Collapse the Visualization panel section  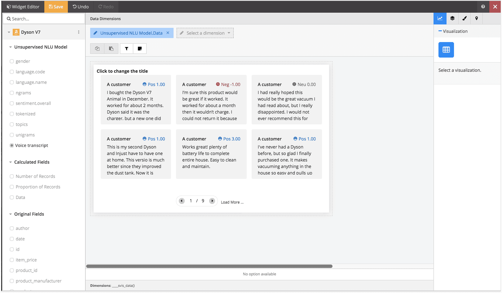(440, 31)
